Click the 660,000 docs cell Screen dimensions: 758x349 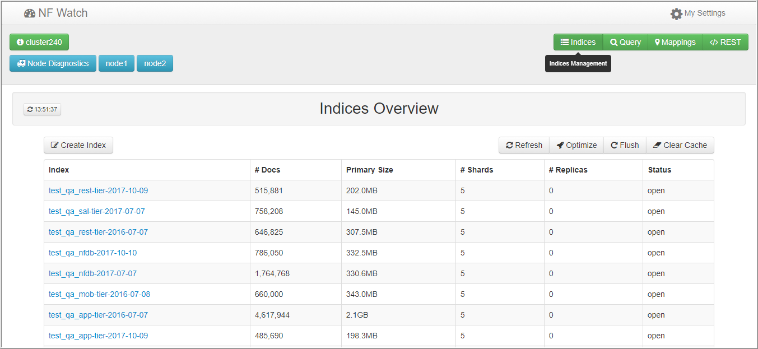296,294
